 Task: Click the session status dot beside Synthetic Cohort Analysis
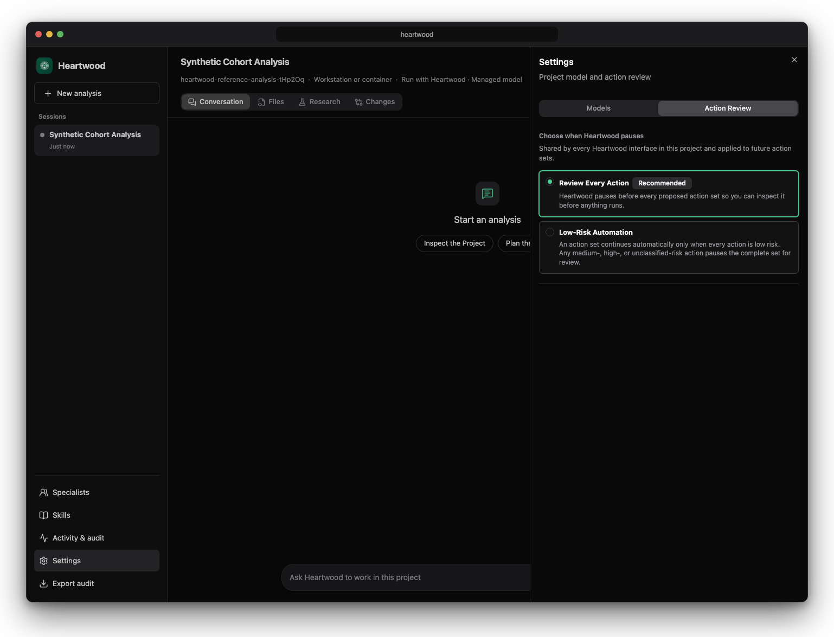point(42,135)
